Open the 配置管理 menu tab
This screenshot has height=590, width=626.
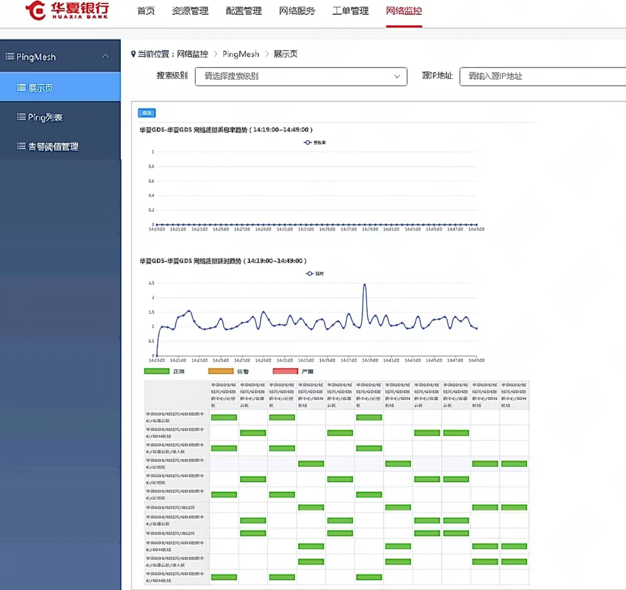pos(244,11)
